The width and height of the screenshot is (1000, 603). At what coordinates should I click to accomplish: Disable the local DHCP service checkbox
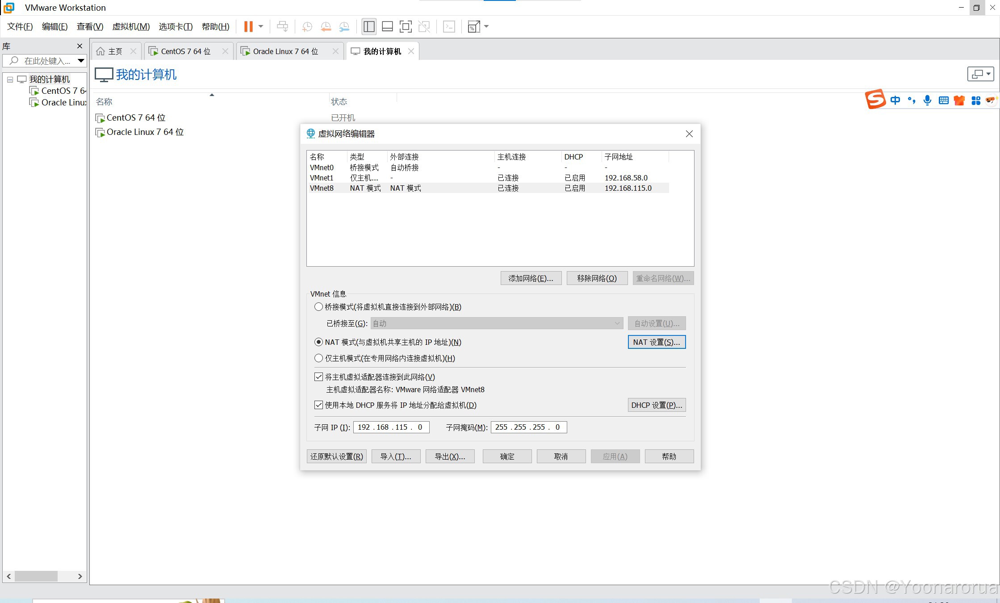(318, 405)
